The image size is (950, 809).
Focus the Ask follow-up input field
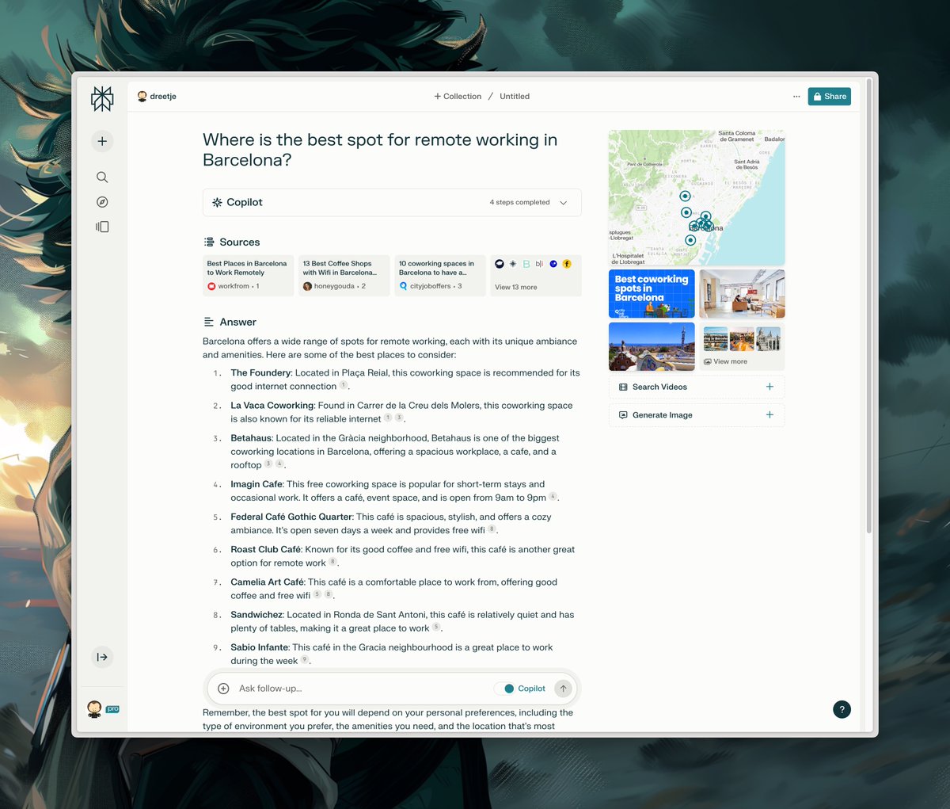pos(360,689)
